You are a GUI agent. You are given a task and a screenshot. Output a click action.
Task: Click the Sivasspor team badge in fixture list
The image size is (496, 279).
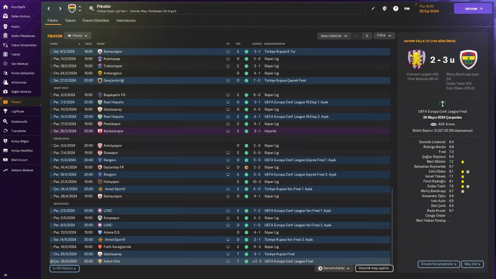(x=100, y=153)
